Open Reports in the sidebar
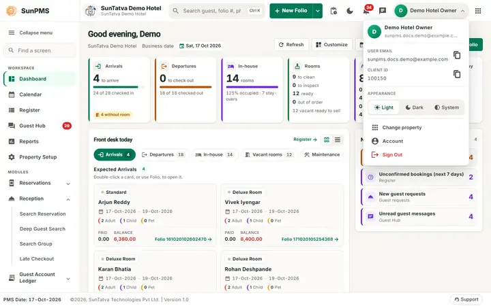Screen dimensions: 491x306 point(40,141)
